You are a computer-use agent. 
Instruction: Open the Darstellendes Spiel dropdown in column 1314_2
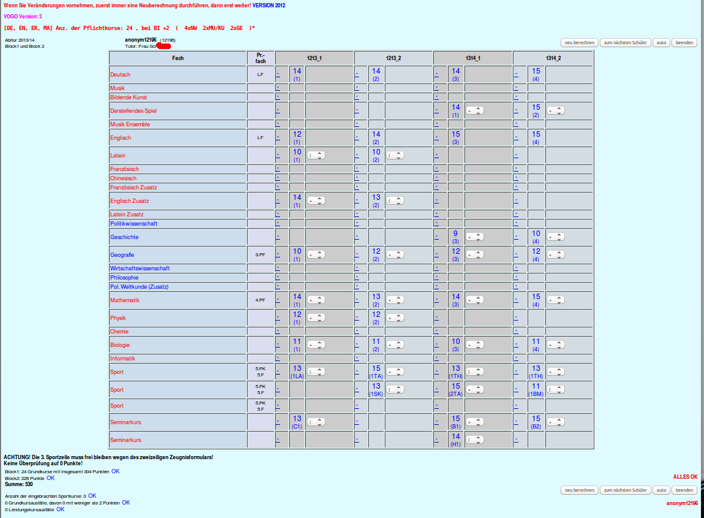pyautogui.click(x=555, y=110)
